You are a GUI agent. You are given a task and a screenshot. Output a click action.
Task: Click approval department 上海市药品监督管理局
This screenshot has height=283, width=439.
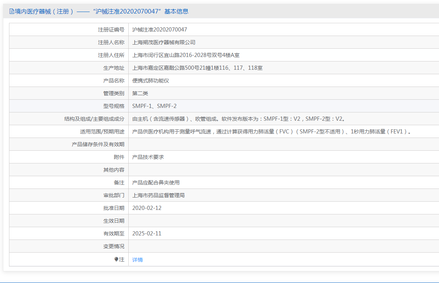(x=158, y=195)
